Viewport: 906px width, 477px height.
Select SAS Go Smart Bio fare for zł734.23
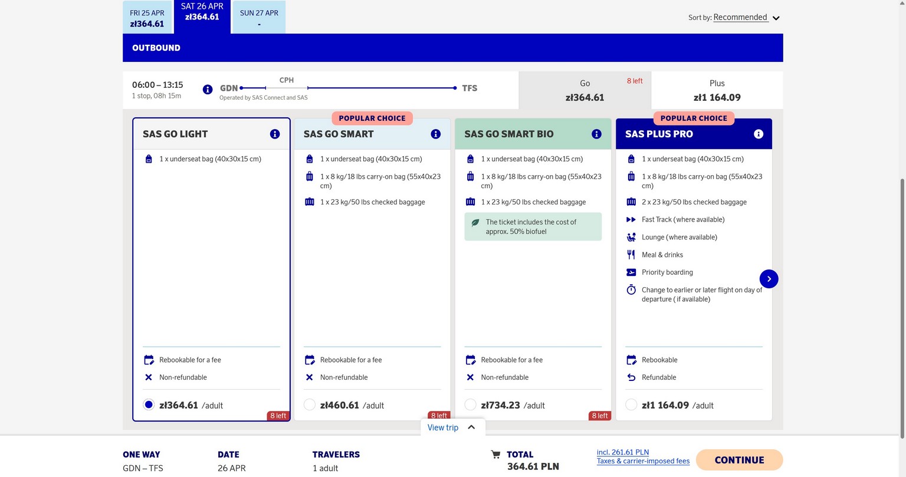(x=470, y=404)
